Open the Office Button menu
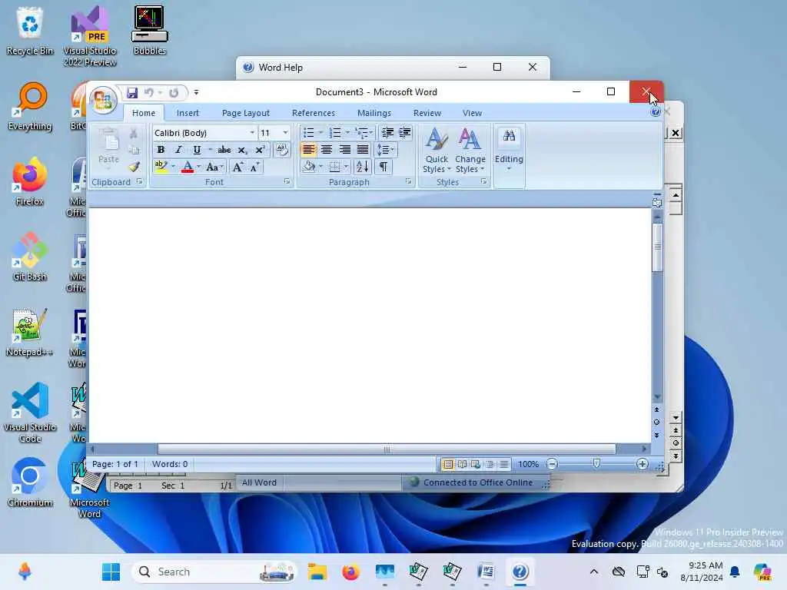 click(x=103, y=100)
